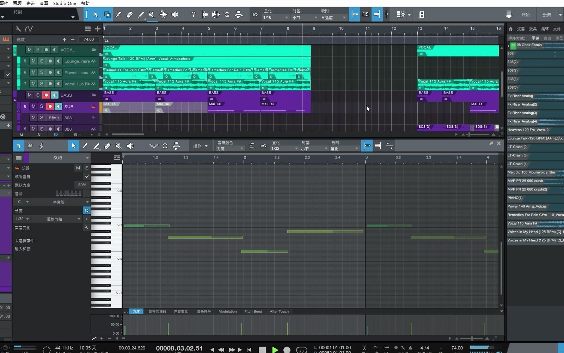Select the Mute tool in piano editor
This screenshot has width=564, height=353.
coord(119,146)
